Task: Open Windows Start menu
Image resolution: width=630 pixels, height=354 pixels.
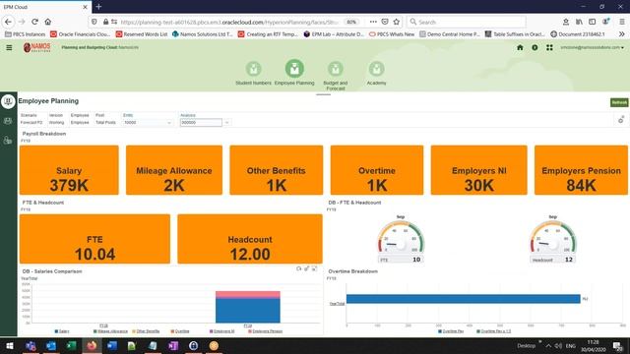Action: tap(9, 345)
